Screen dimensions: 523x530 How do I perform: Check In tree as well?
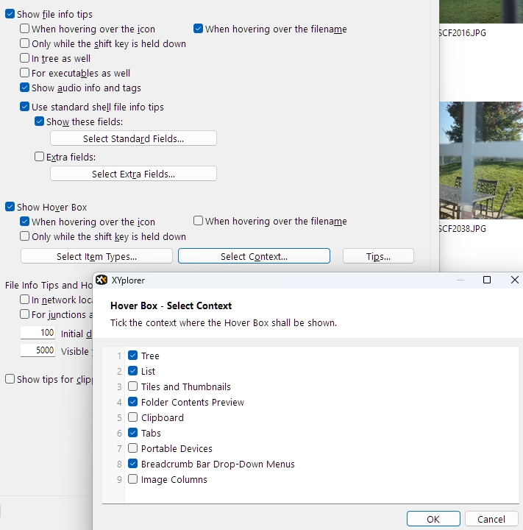25,58
